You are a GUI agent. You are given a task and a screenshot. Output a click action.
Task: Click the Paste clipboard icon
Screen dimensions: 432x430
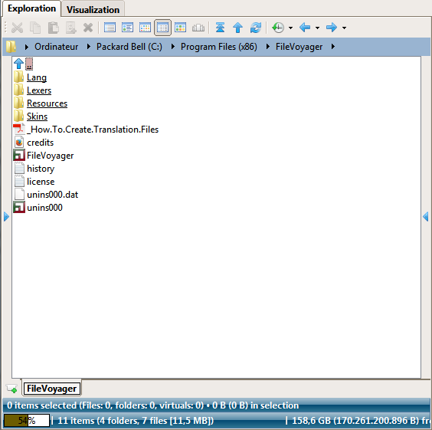[53, 28]
